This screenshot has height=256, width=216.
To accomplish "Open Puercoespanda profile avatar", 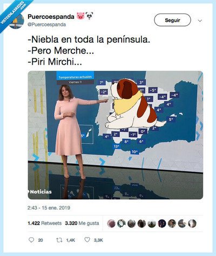I will pos(17,21).
